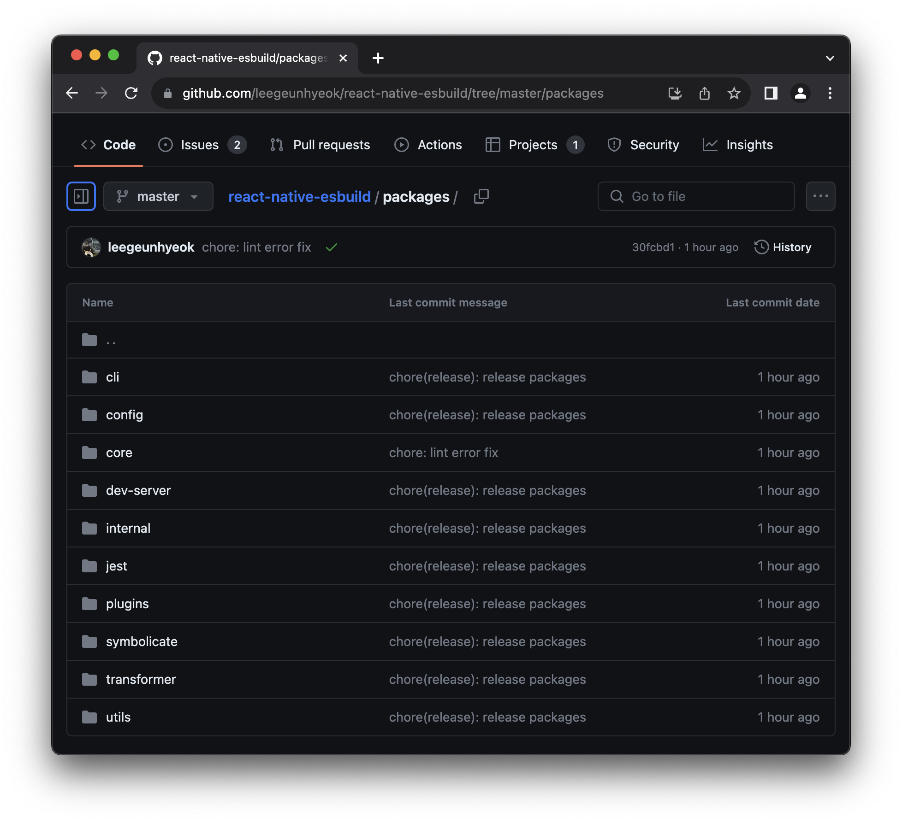Expand the browser tab search chevron
The height and width of the screenshot is (823, 902).
pyautogui.click(x=830, y=58)
